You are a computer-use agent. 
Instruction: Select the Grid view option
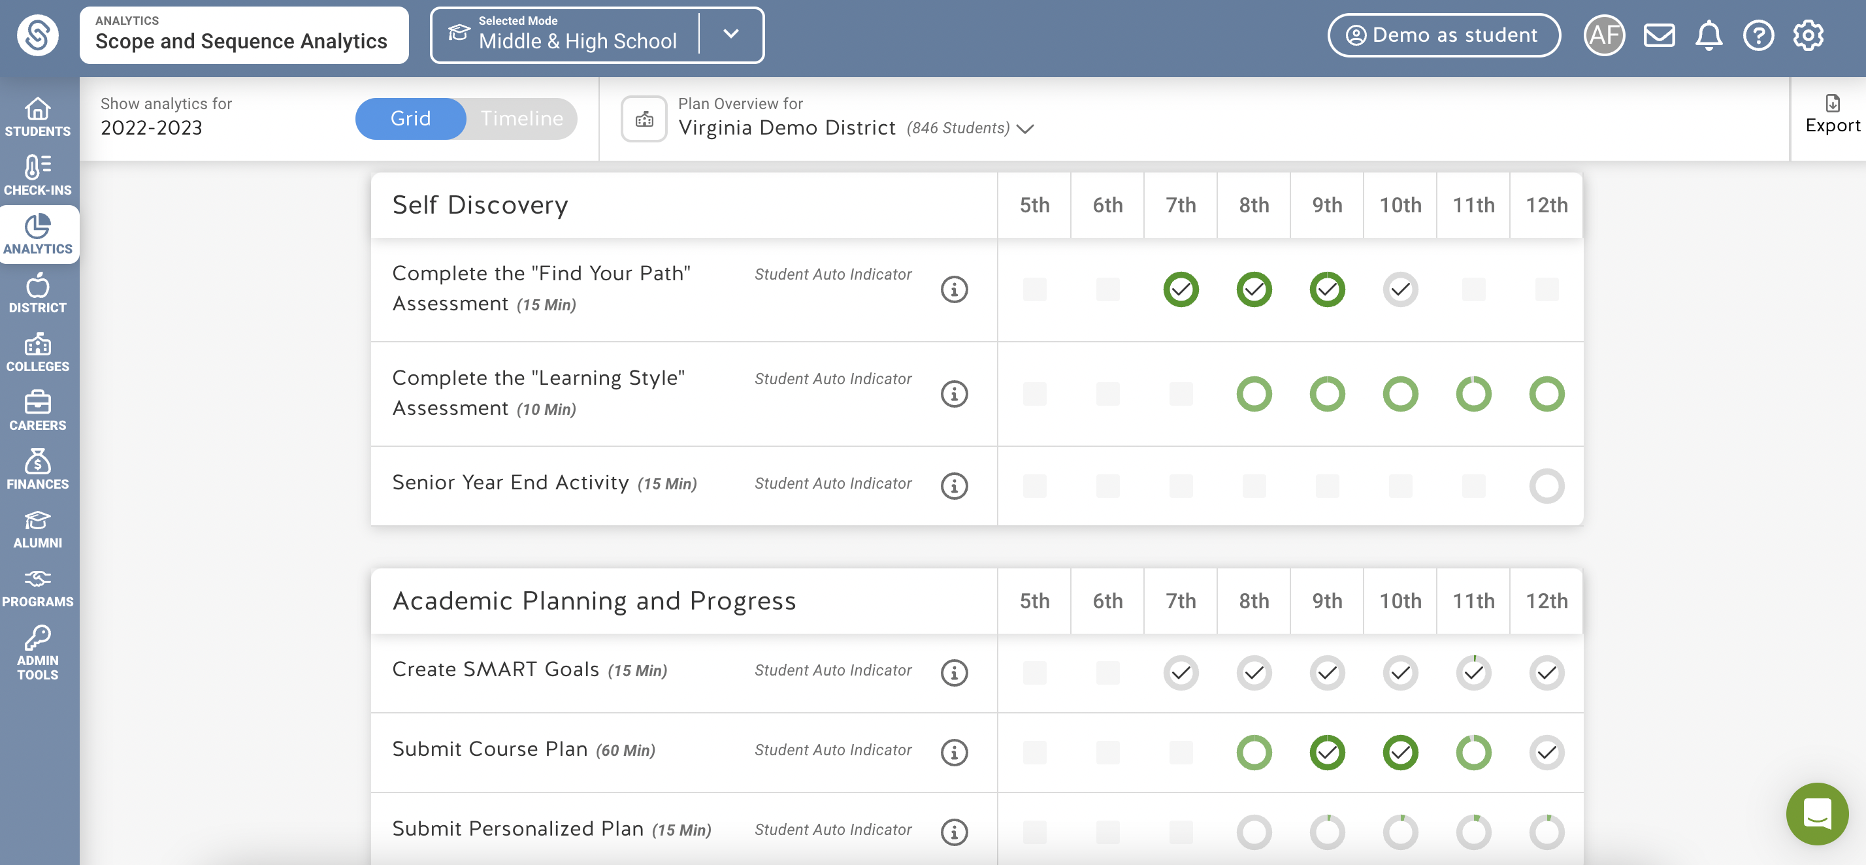(x=410, y=118)
